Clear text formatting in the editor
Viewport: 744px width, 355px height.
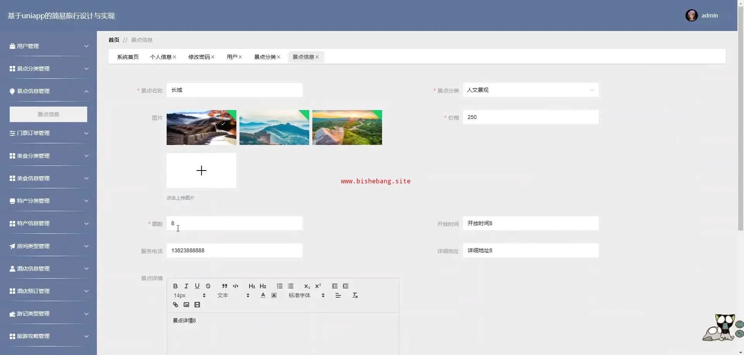click(x=355, y=295)
